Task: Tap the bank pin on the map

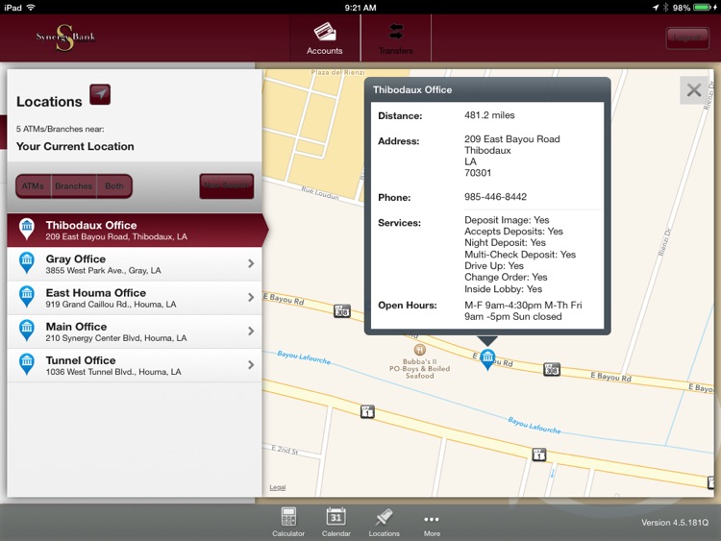Action: (x=487, y=359)
